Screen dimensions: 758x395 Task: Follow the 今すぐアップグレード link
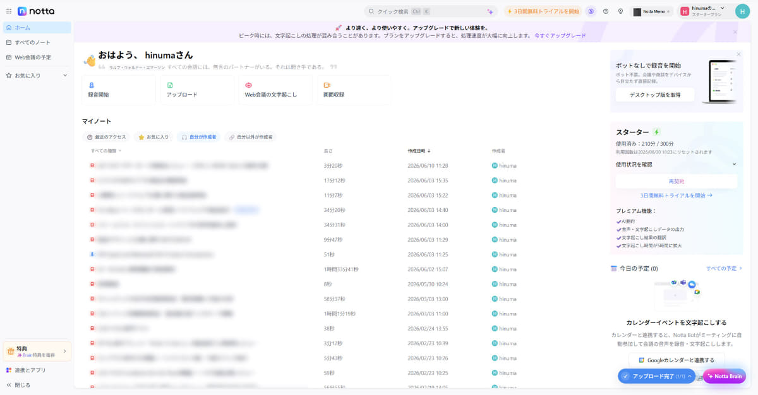560,36
